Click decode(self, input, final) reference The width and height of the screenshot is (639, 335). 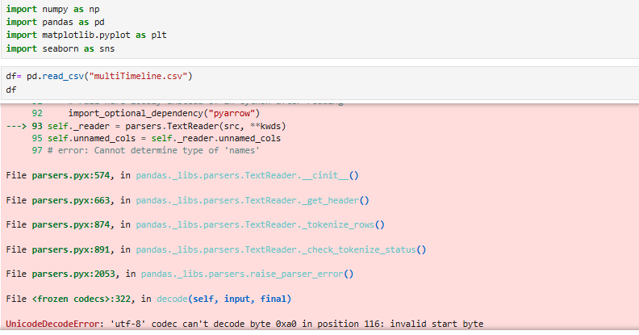tap(224, 299)
